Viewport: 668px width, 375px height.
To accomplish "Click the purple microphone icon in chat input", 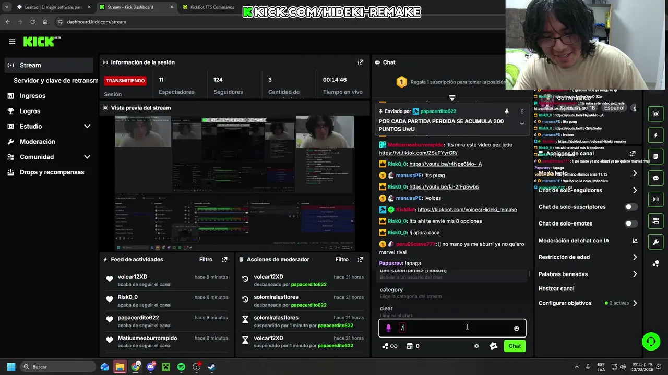I will click(388, 328).
